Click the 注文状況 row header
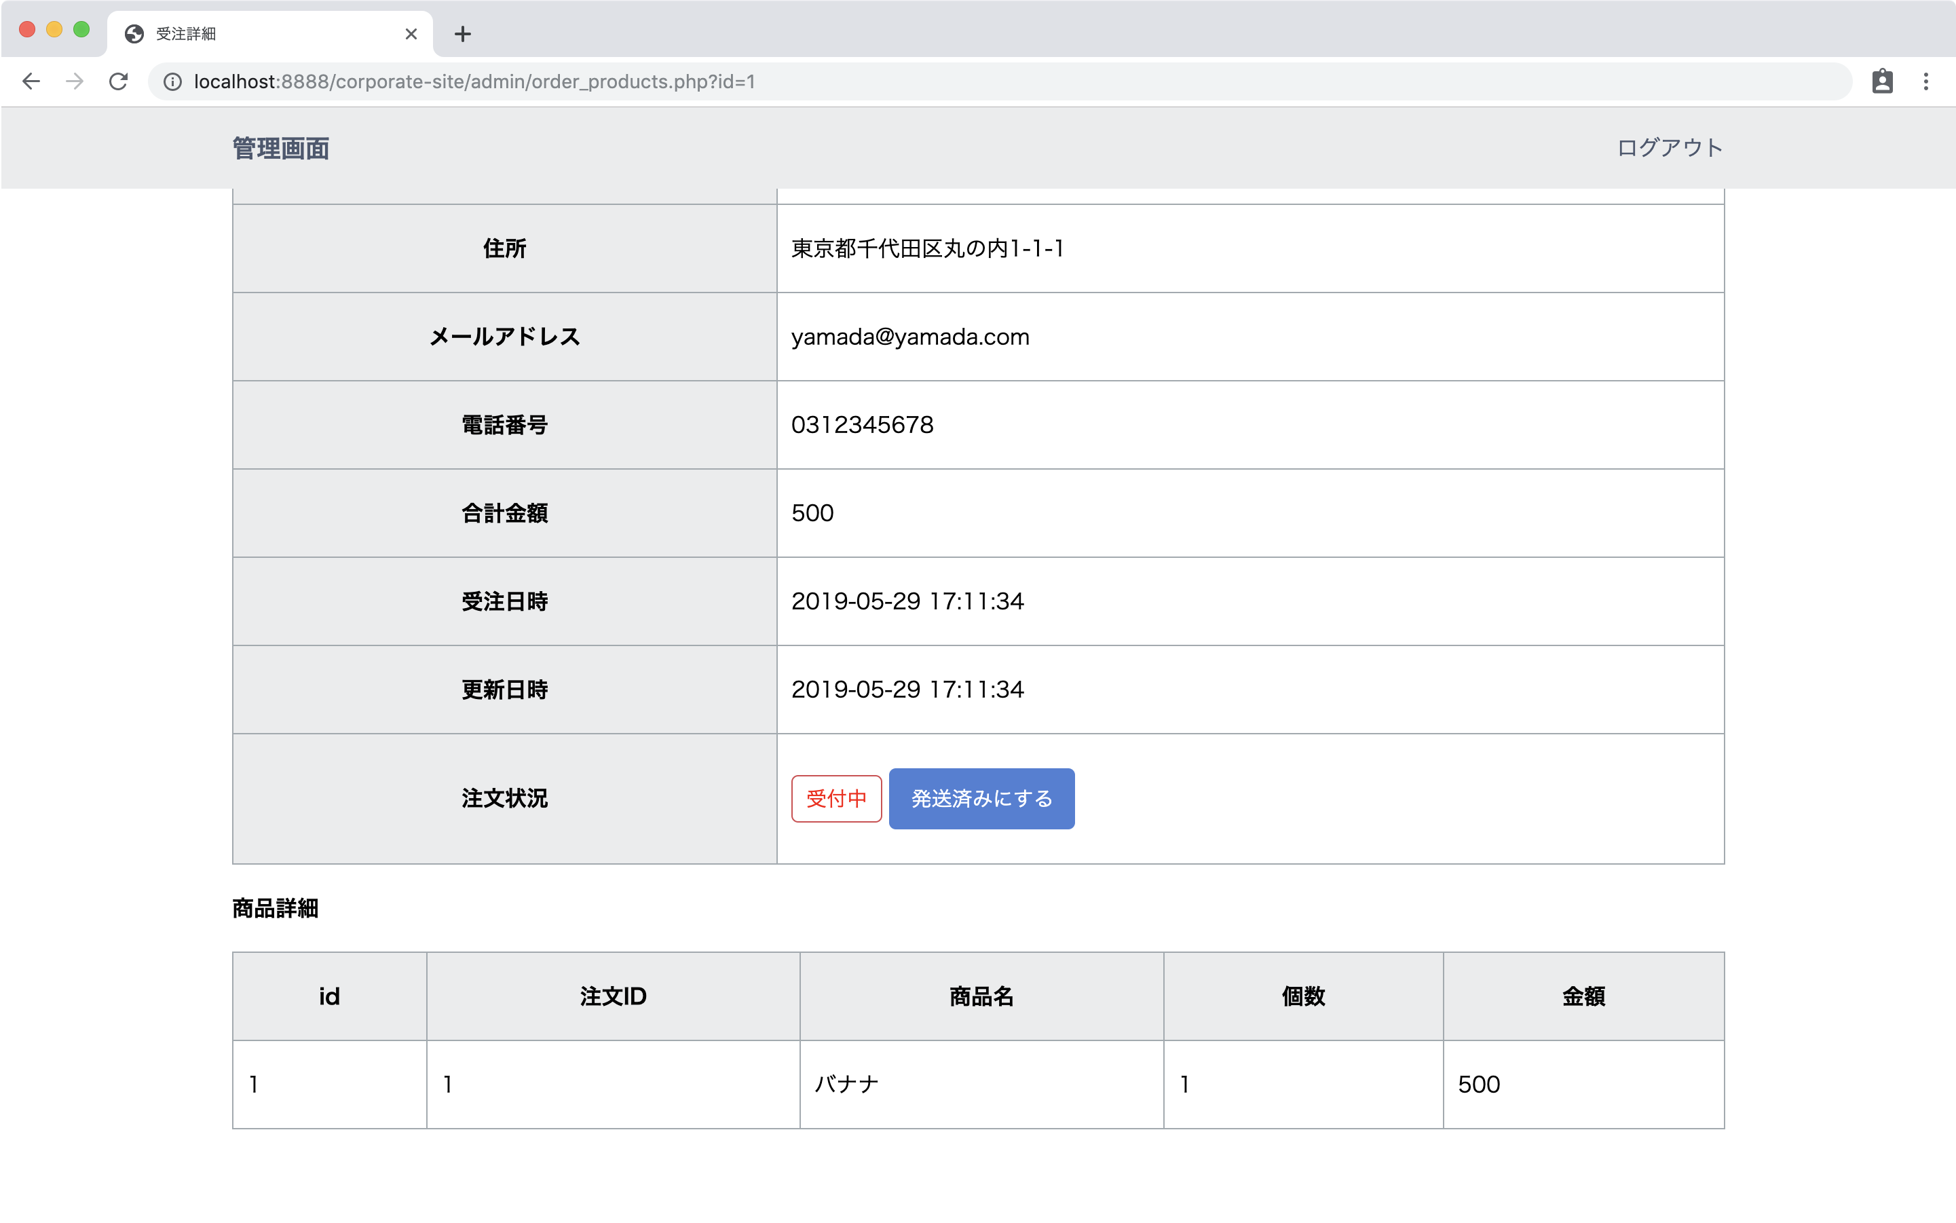1956x1223 pixels. pos(505,798)
